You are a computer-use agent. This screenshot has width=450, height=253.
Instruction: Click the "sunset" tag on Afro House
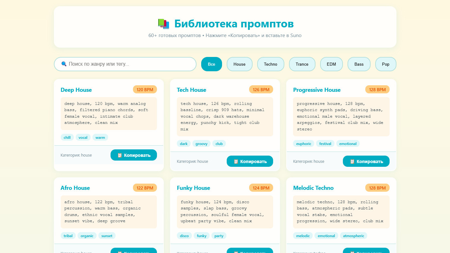(x=107, y=236)
